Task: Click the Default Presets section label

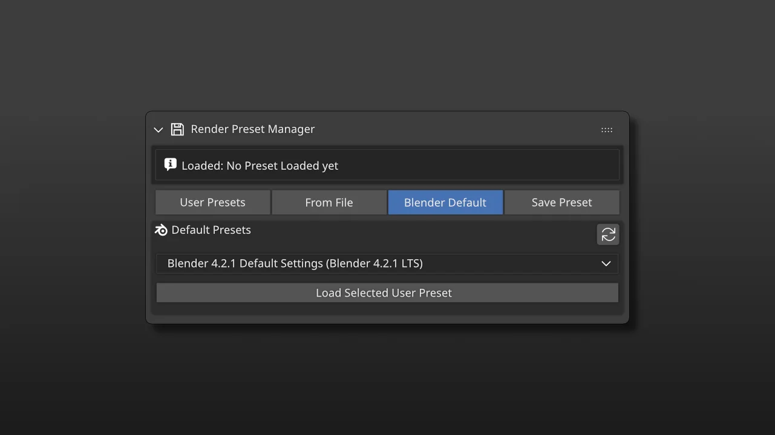Action: (x=211, y=230)
